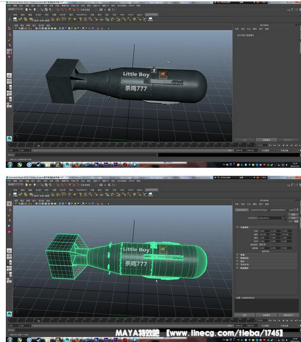Choose the Move tool in upper Maya toolbox
301x342 pixels.
[9, 46]
